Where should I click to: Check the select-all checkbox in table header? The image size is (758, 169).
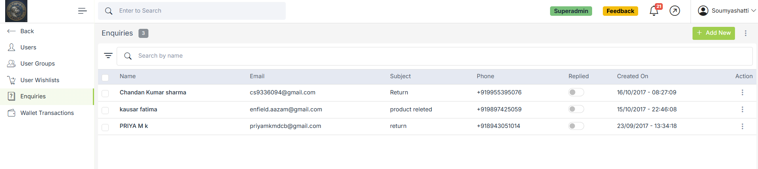[105, 77]
